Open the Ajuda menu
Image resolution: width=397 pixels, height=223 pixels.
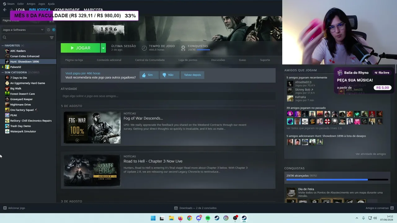coord(51,4)
